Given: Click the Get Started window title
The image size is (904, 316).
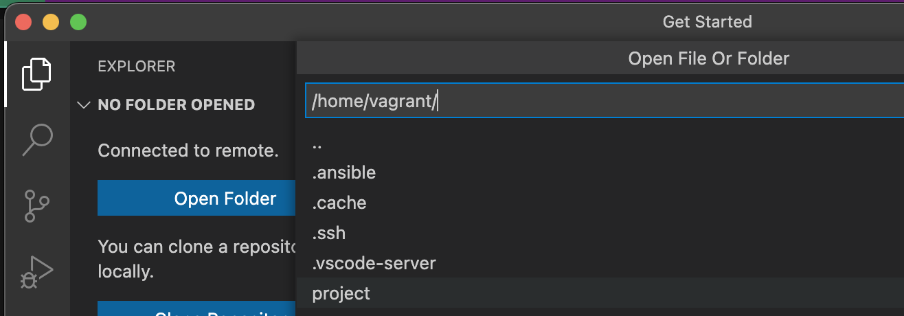Looking at the screenshot, I should pyautogui.click(x=707, y=22).
